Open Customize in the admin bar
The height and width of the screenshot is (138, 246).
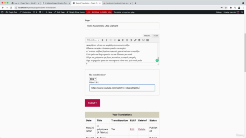coord(25,12)
